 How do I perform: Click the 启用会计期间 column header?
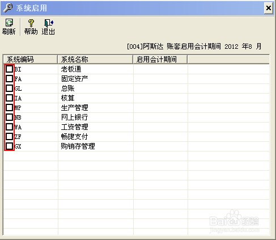tap(160, 60)
